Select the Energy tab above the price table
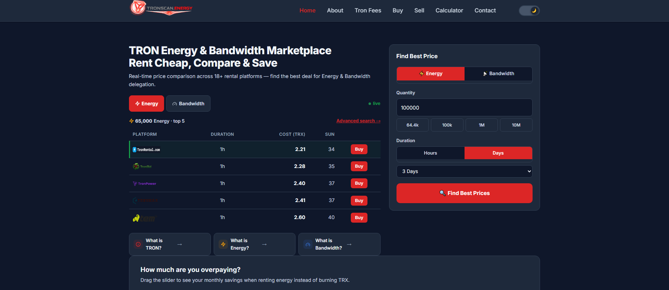Viewport: 669px width, 290px height. 146,104
